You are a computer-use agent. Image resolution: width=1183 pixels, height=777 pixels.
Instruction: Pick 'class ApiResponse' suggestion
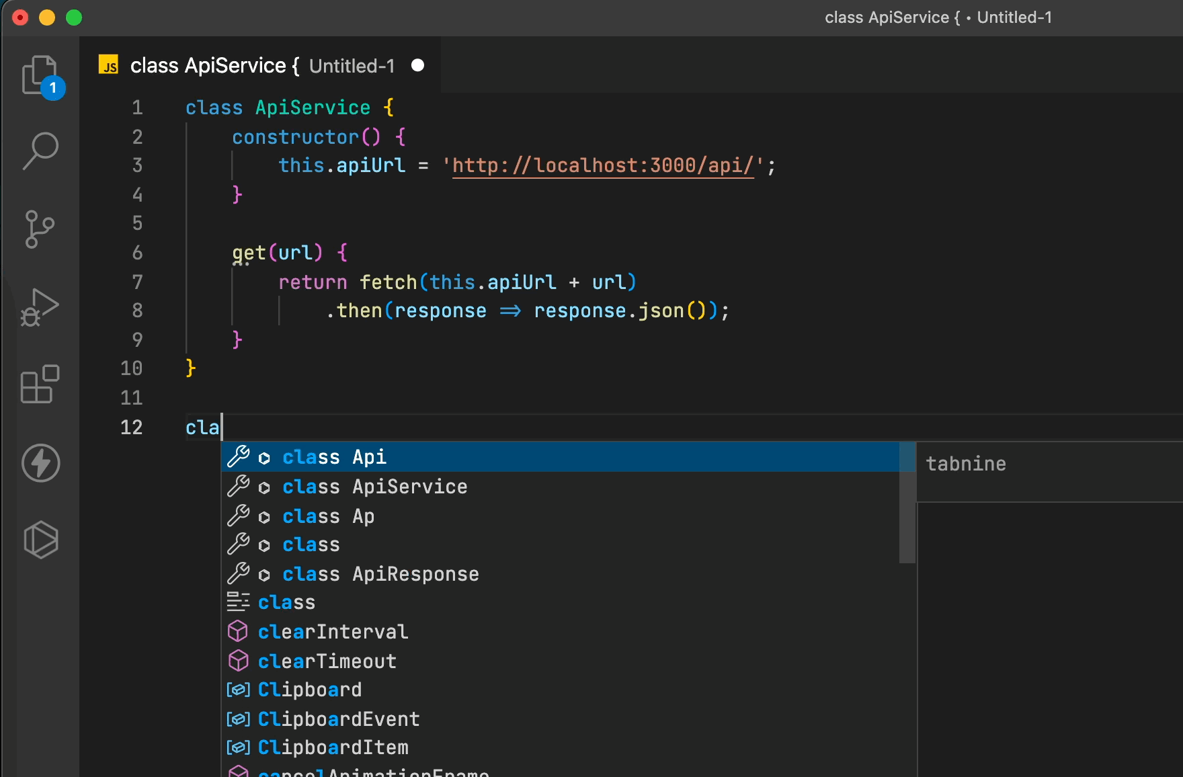[x=380, y=574]
